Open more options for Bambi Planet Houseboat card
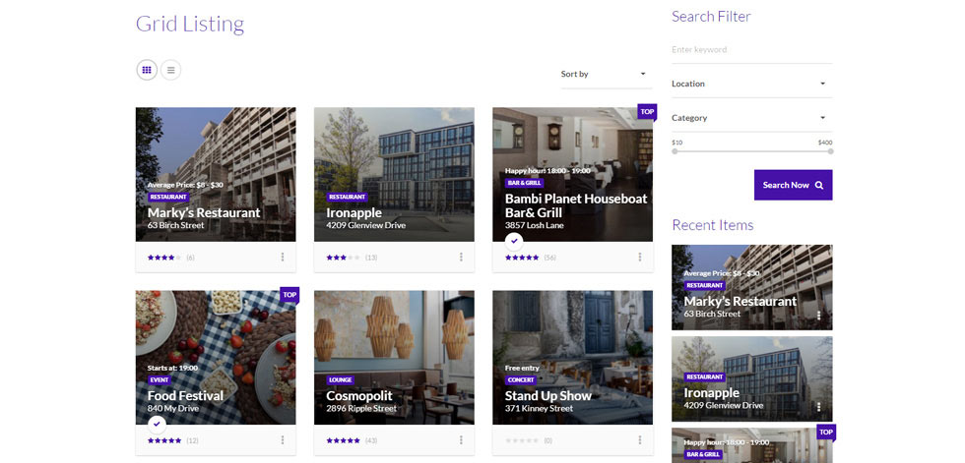965x463 pixels. tap(639, 258)
